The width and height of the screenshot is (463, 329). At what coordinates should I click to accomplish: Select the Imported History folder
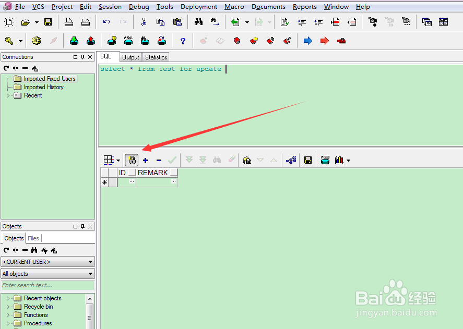point(39,87)
